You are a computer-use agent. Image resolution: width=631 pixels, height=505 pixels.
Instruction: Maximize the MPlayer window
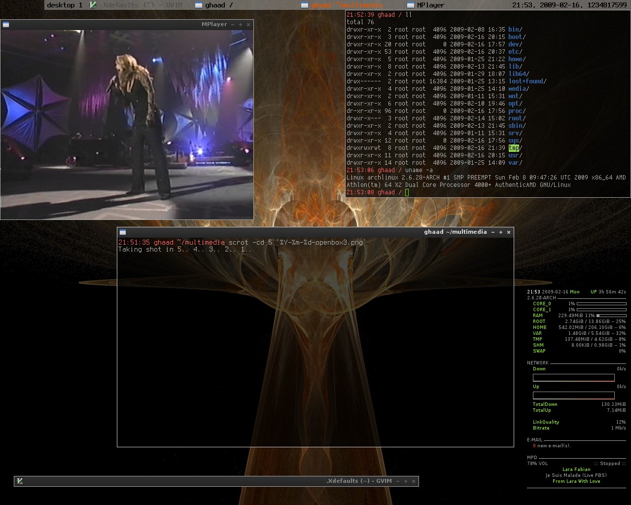tap(241, 25)
